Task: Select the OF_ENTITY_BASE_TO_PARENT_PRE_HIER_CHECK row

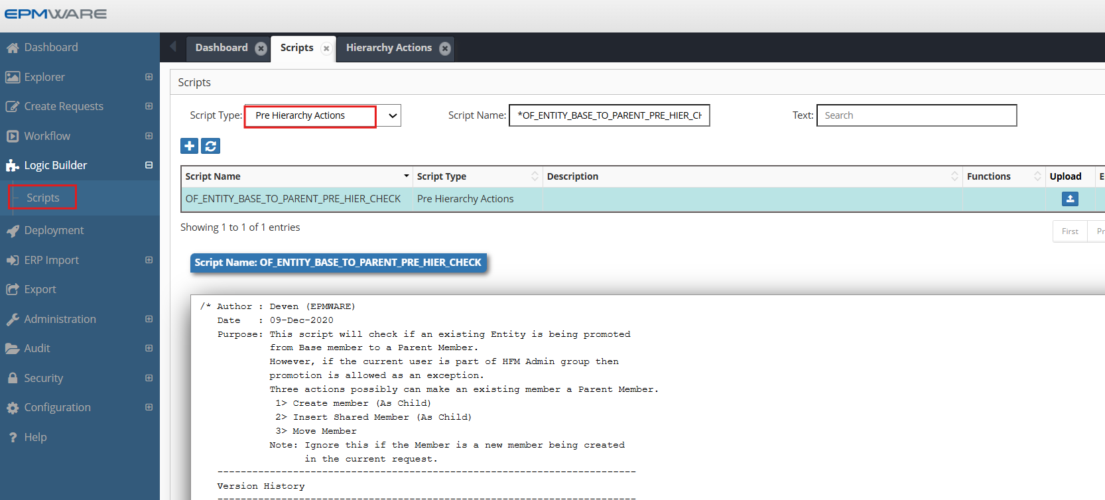Action: click(293, 199)
